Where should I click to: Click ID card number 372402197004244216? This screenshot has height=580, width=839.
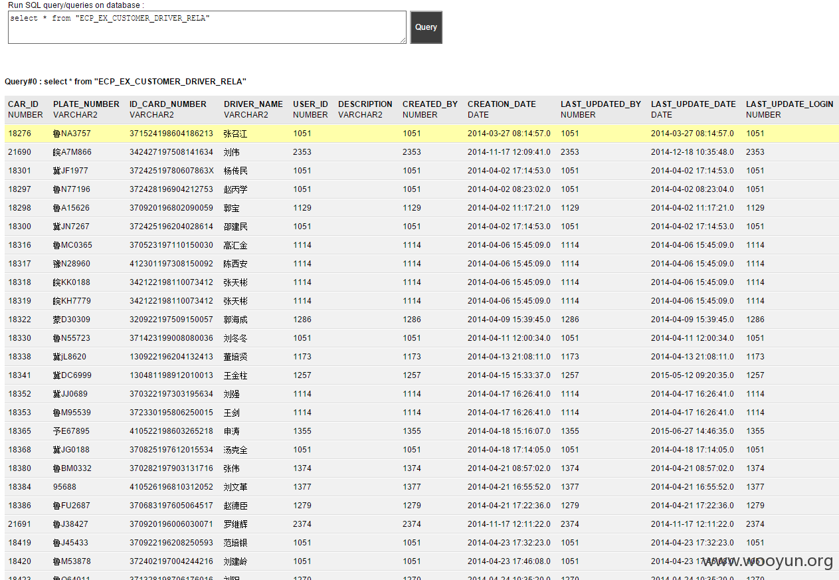pos(171,561)
